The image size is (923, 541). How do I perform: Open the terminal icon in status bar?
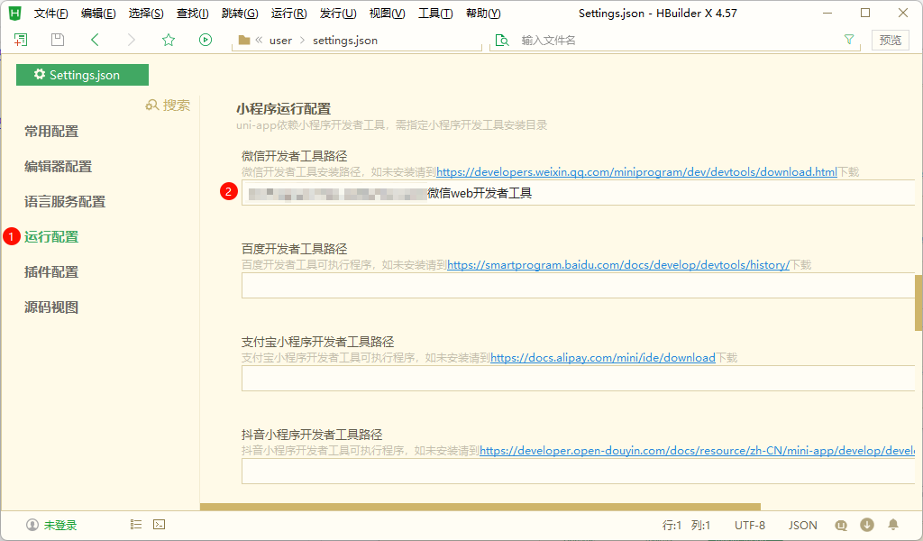pos(159,524)
